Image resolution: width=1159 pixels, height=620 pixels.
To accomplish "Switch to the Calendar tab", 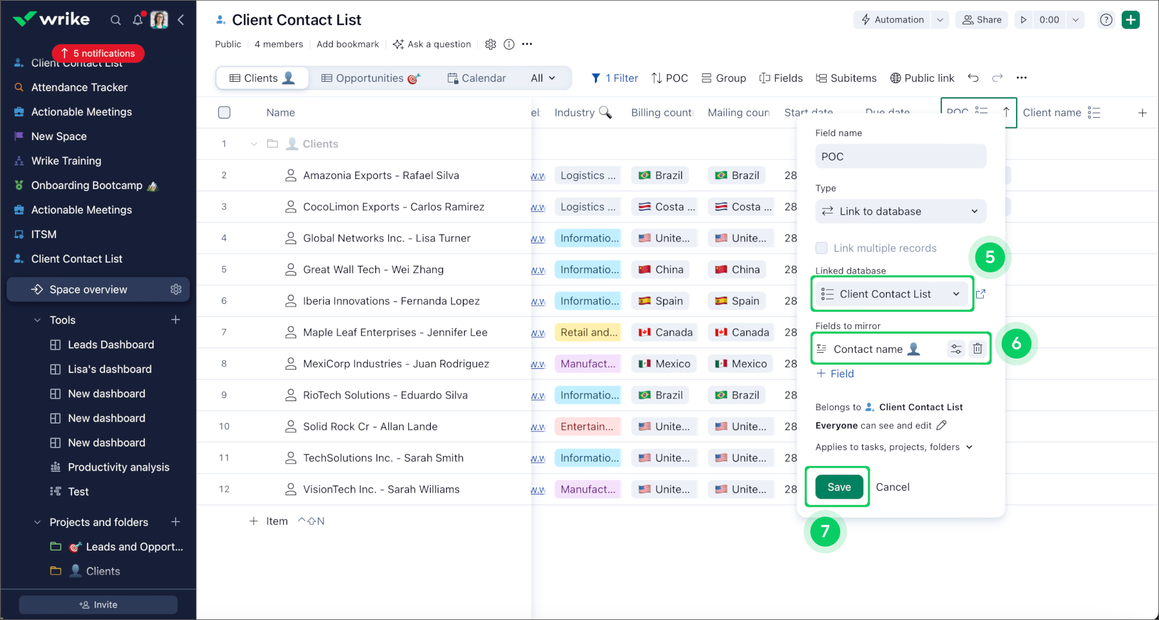I will pyautogui.click(x=476, y=78).
